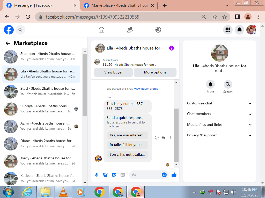Click the More options button
This screenshot has width=265, height=198.
click(155, 72)
